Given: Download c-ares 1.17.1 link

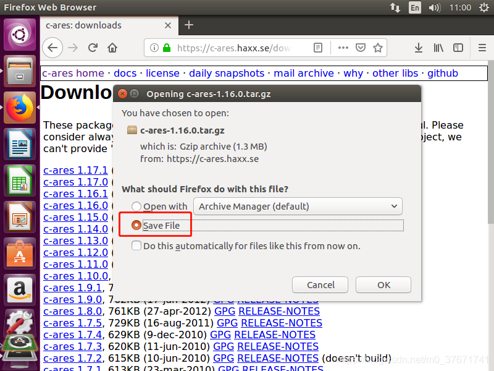Looking at the screenshot, I should (75, 170).
